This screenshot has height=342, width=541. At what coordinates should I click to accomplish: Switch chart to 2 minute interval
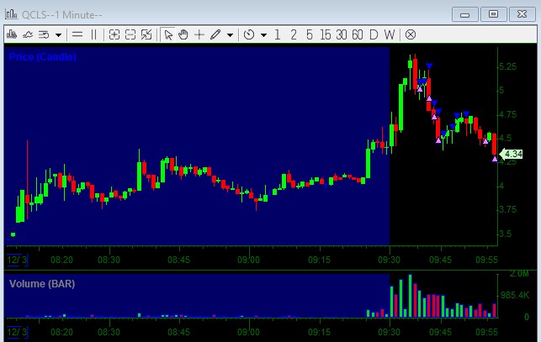(x=294, y=34)
